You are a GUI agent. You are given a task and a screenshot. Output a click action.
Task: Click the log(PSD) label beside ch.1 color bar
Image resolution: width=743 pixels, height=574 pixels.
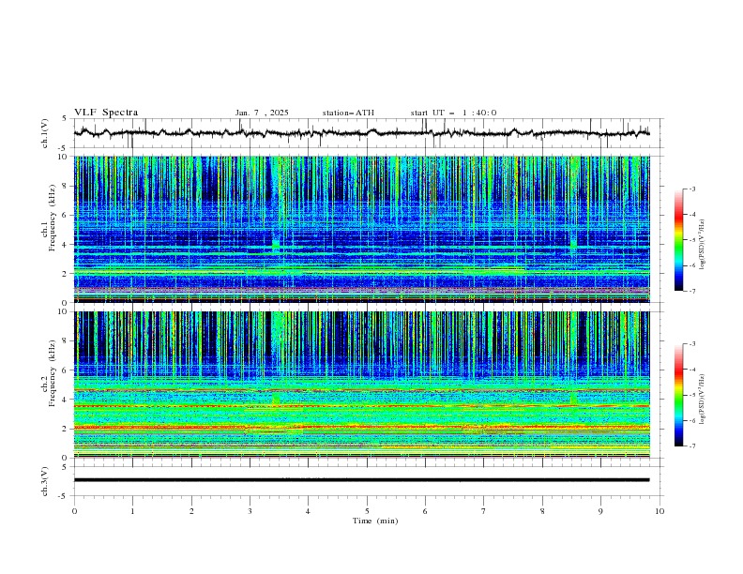click(x=703, y=245)
